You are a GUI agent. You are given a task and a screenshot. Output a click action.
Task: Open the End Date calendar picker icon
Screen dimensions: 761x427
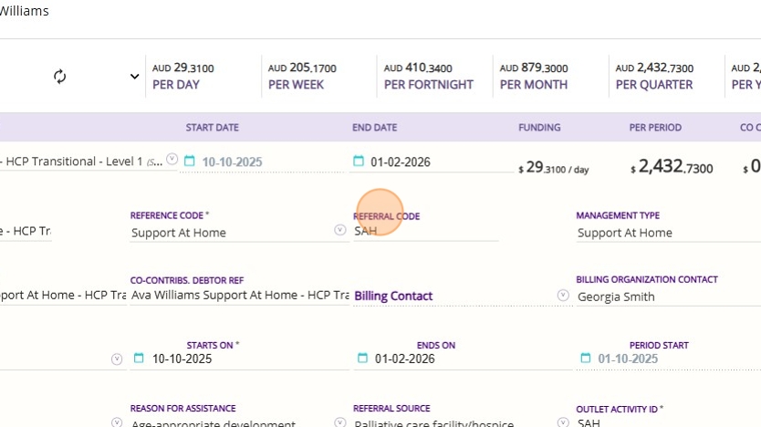click(359, 161)
